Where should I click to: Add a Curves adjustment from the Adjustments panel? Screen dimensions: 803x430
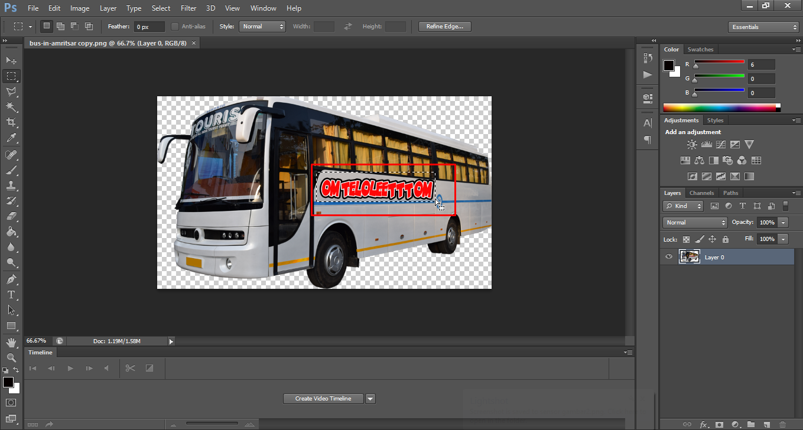click(x=720, y=144)
